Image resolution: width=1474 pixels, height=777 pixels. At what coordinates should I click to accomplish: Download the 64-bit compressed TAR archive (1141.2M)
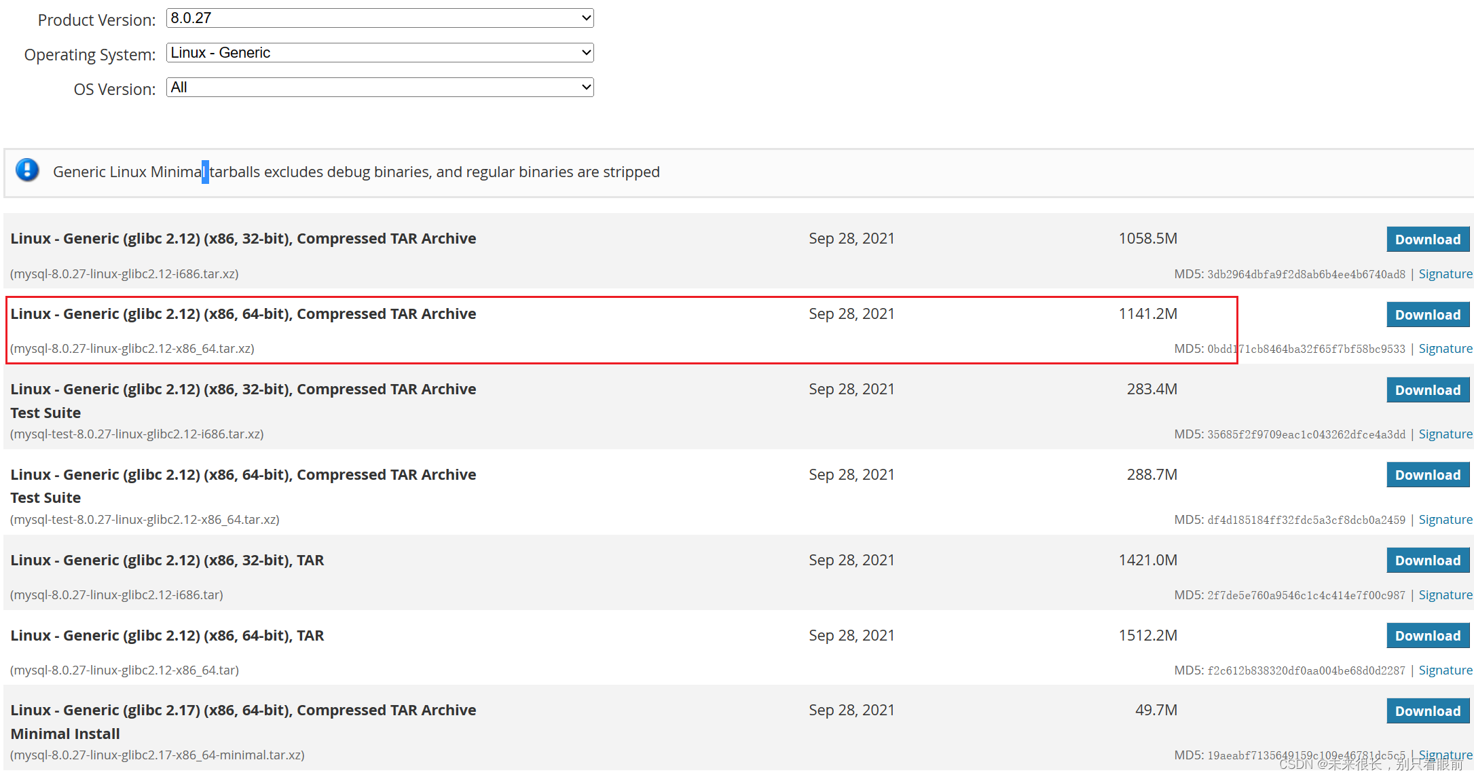(x=1427, y=315)
